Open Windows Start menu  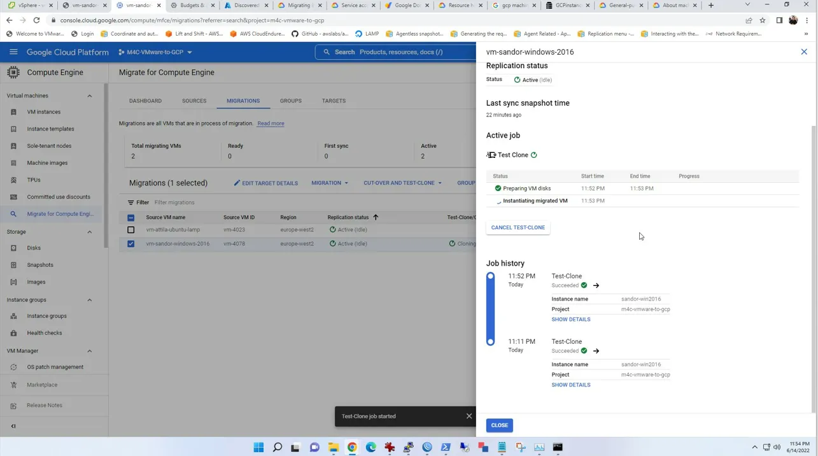(258, 447)
